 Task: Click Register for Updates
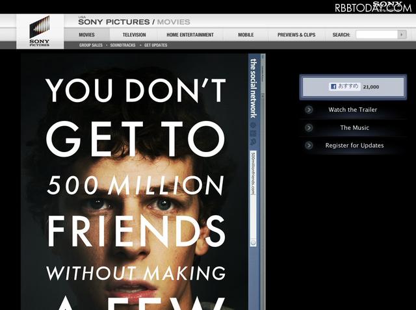[x=354, y=146]
